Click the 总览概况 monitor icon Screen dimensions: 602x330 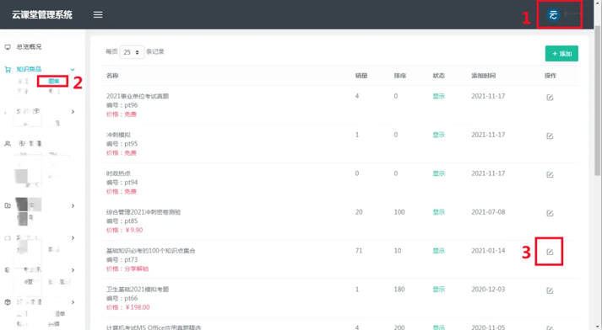click(8, 46)
